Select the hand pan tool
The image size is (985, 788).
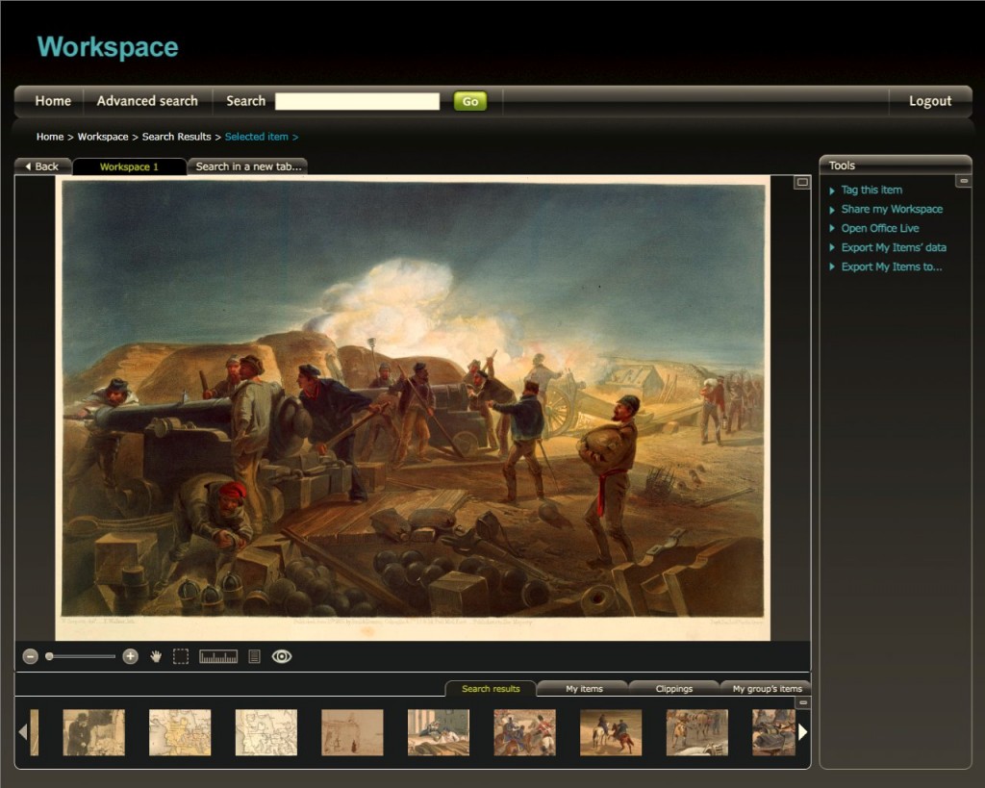[156, 656]
